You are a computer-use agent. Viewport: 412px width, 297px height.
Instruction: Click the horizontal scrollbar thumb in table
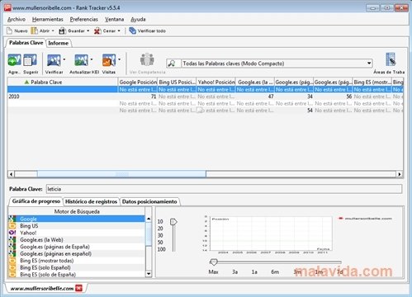pos(121,174)
